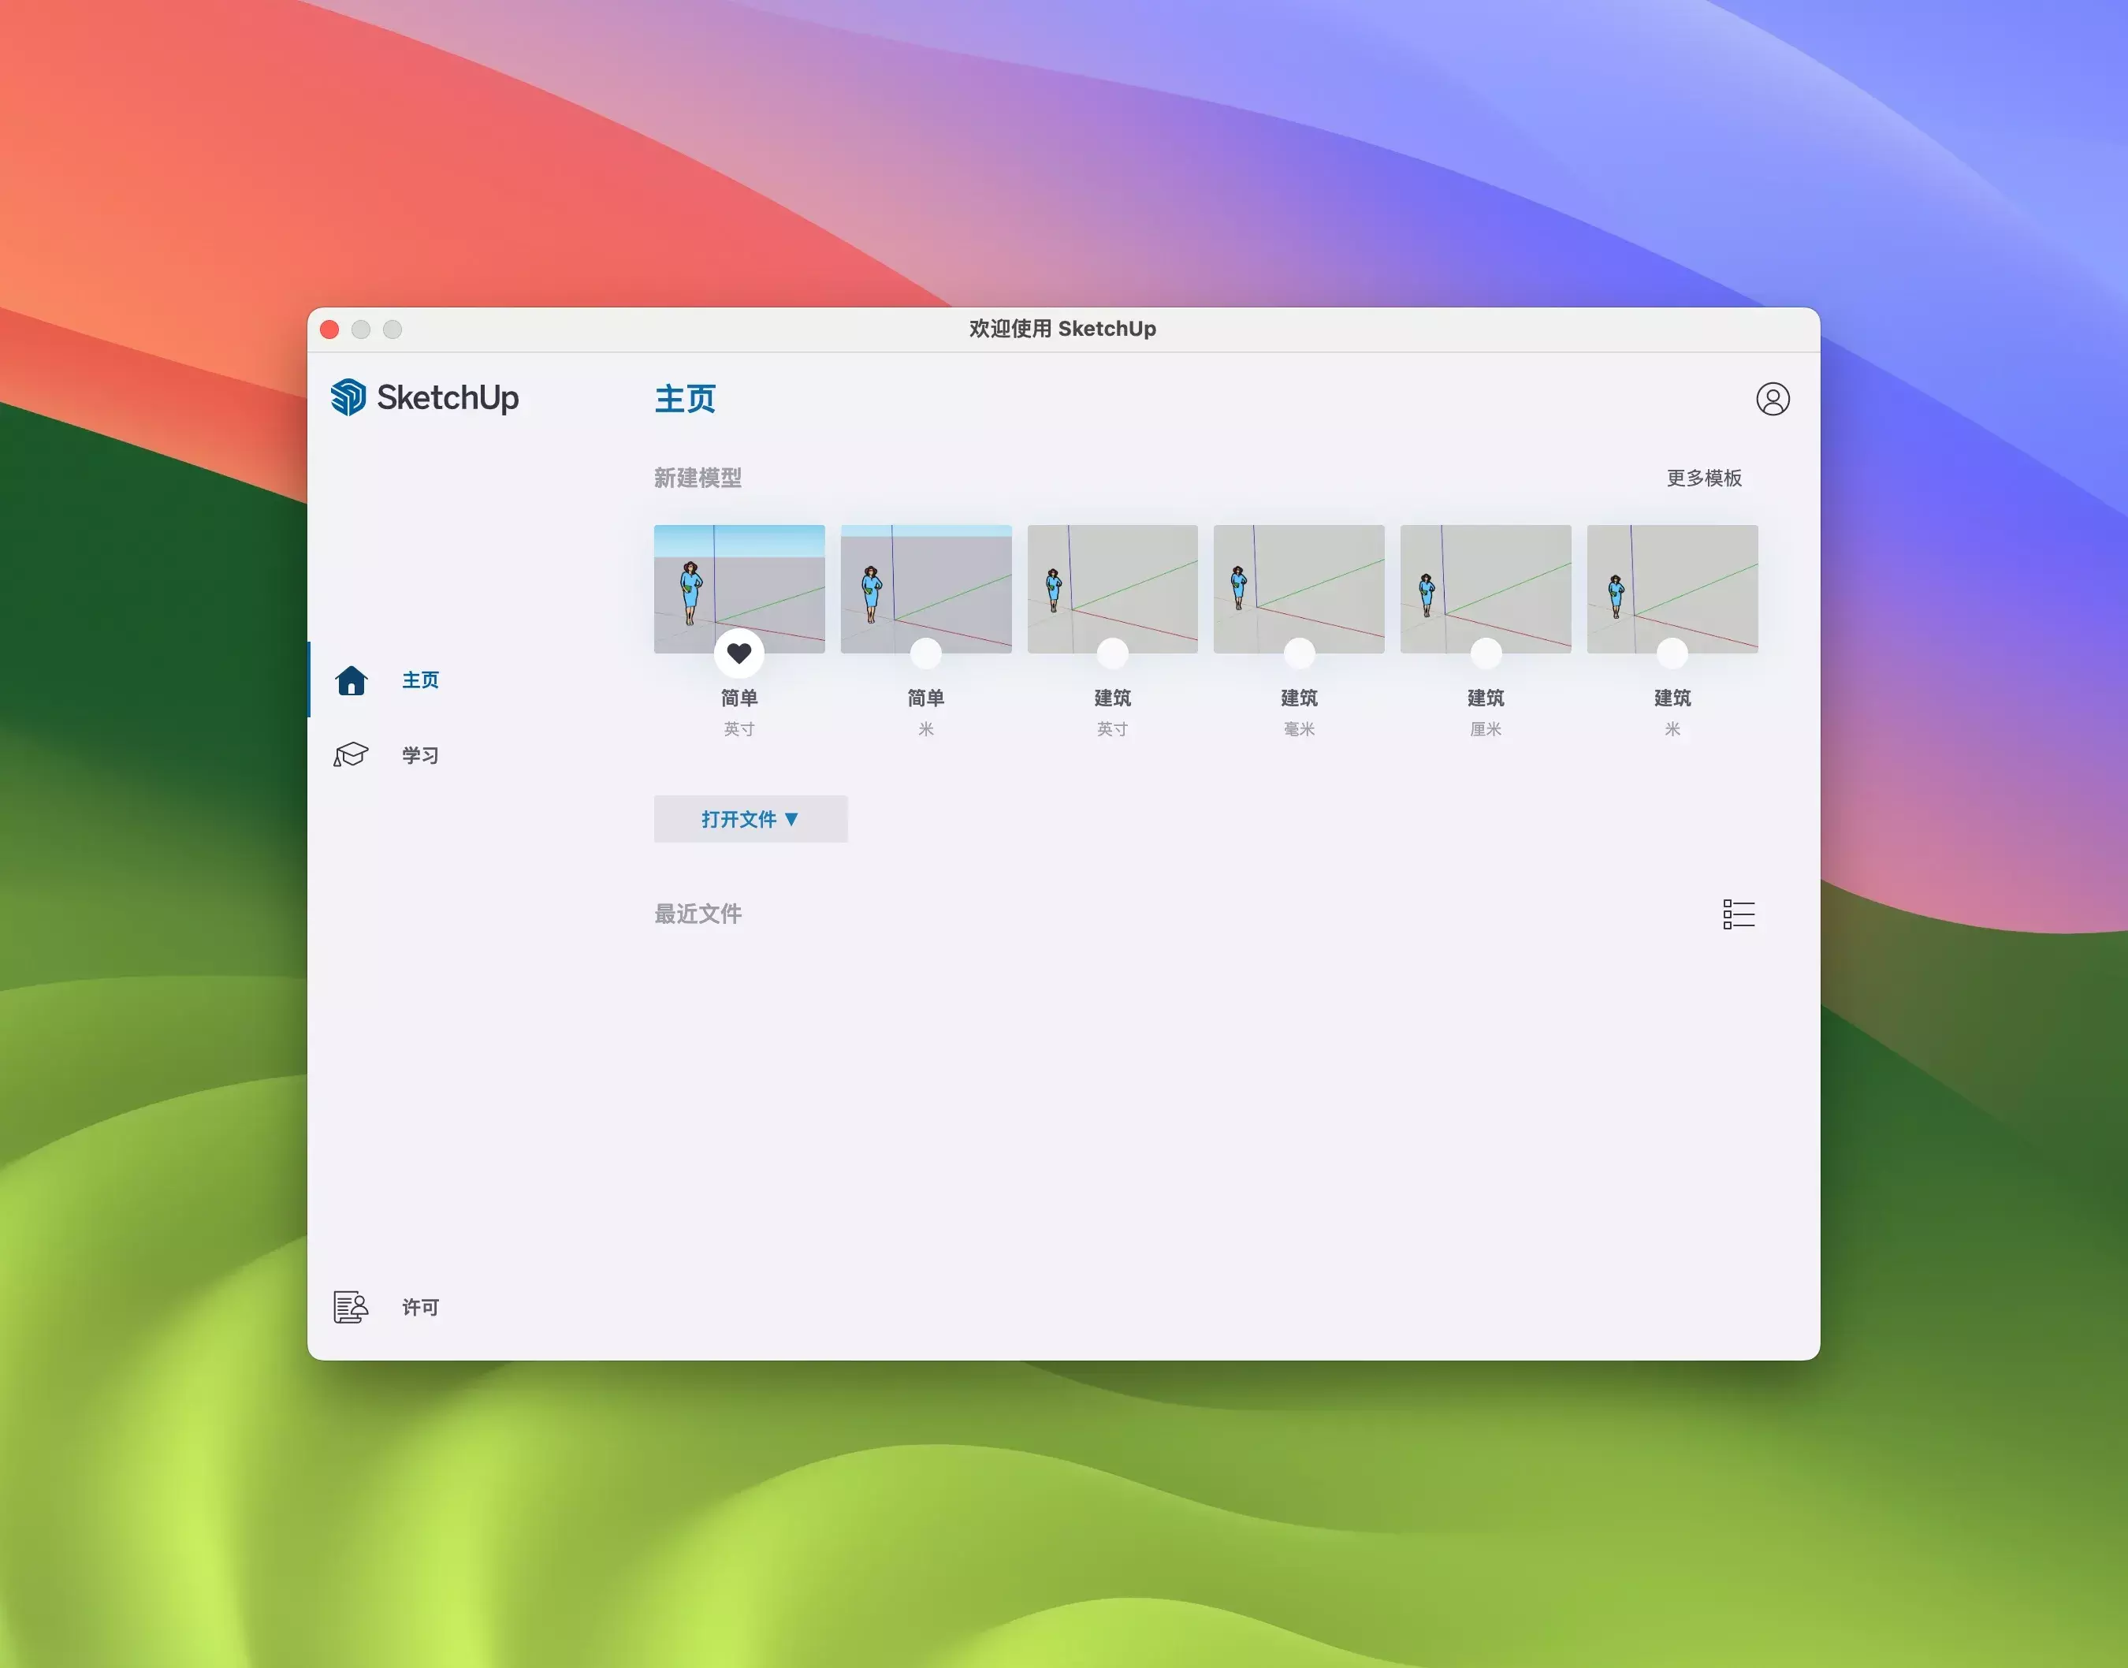Open the 许可 license page
Viewport: 2128px width, 1668px height.
pyautogui.click(x=421, y=1307)
